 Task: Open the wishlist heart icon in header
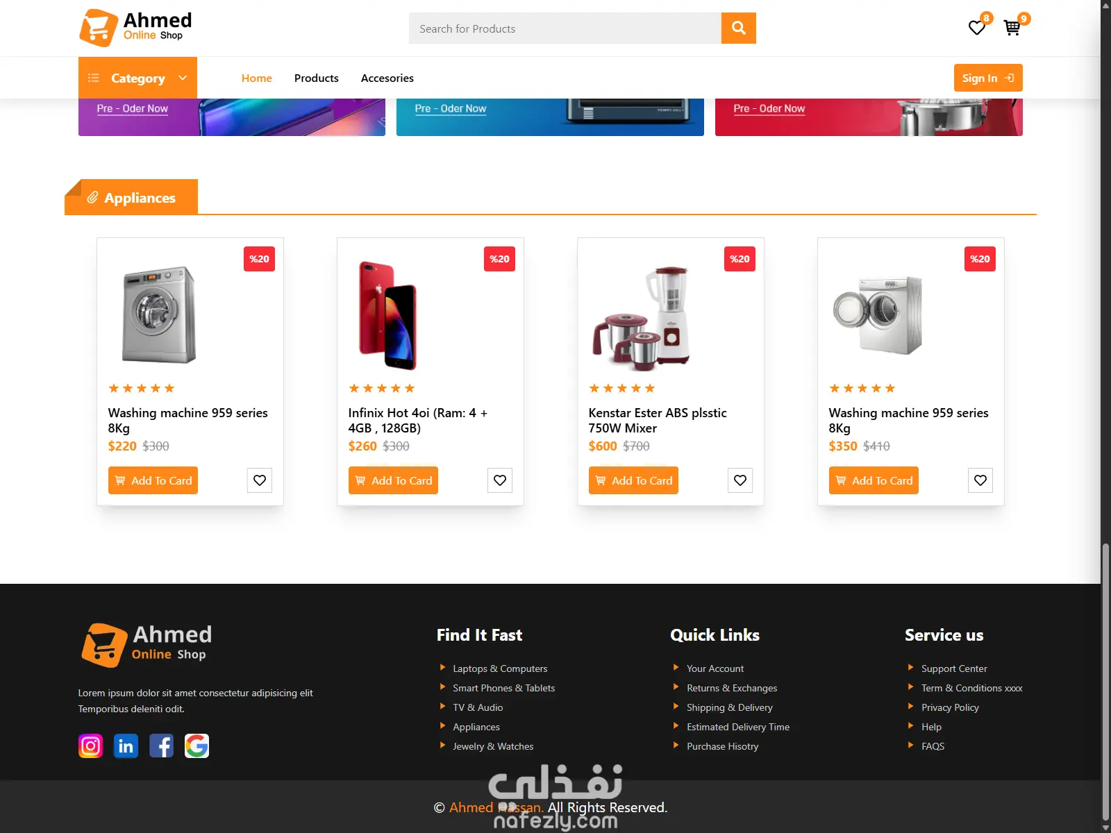tap(977, 28)
